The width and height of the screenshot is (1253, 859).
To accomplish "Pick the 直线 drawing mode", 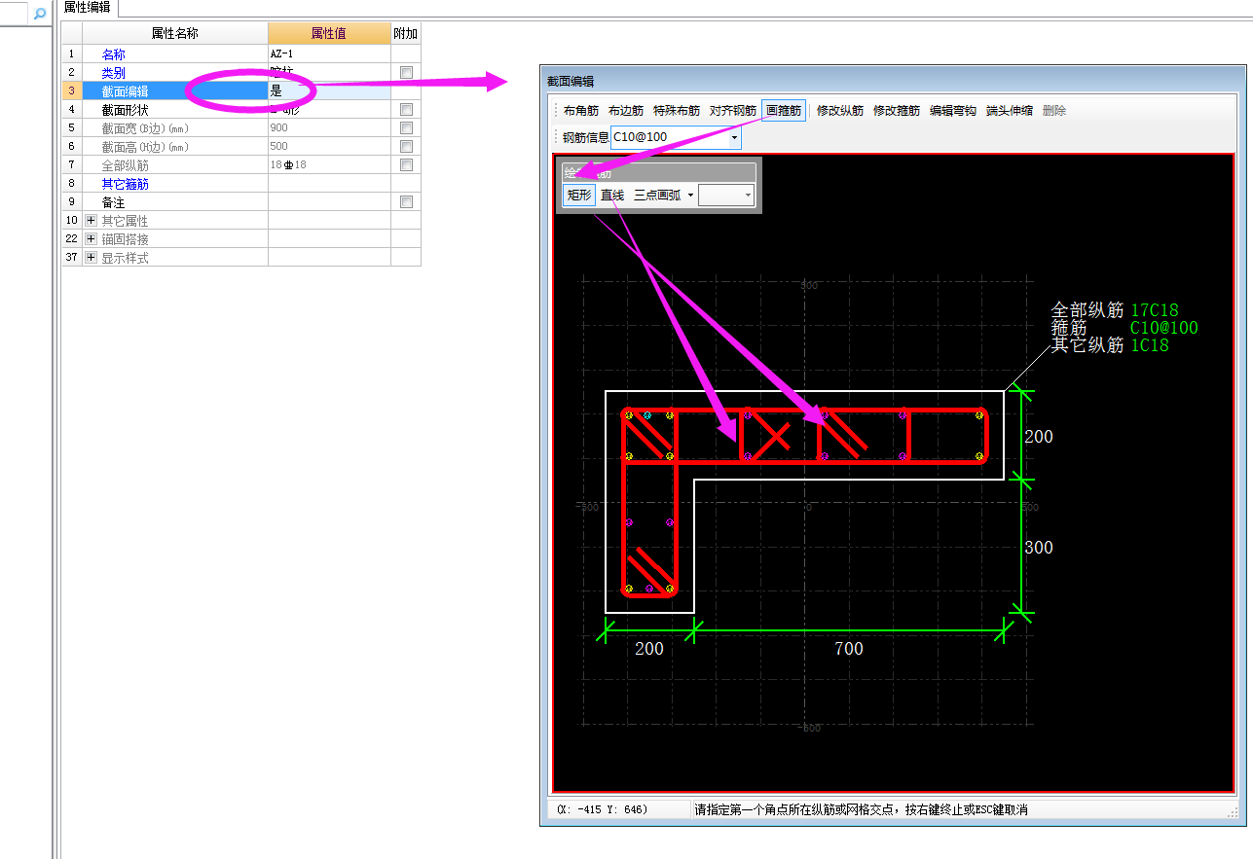I will 612,196.
